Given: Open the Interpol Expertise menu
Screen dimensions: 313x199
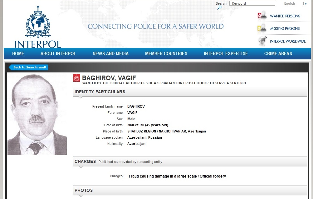Looking at the screenshot, I should point(226,53).
